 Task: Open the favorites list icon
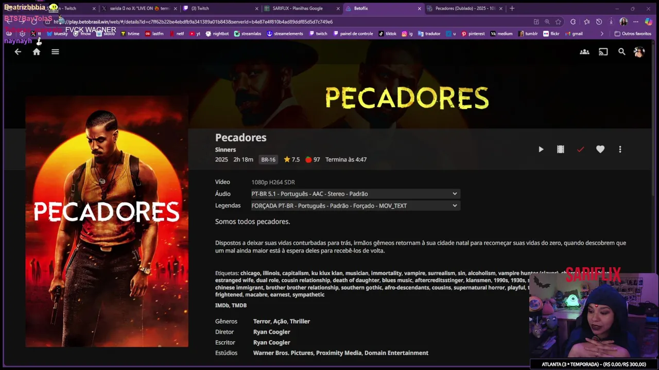[x=586, y=22]
